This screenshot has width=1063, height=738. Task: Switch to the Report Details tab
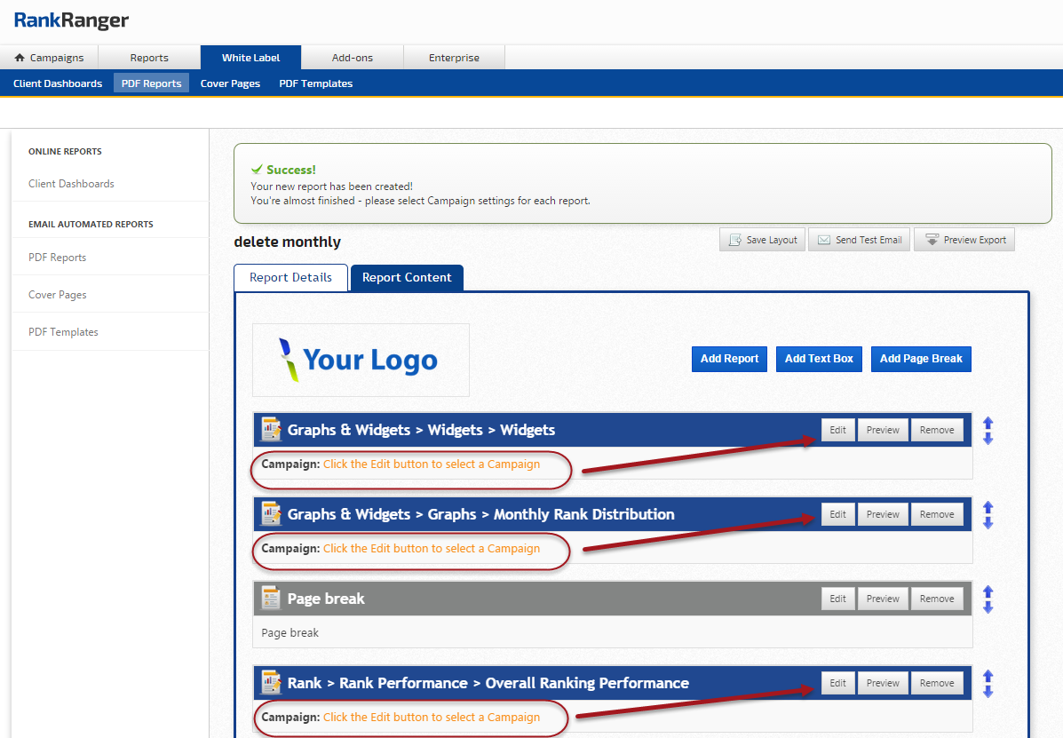[290, 277]
